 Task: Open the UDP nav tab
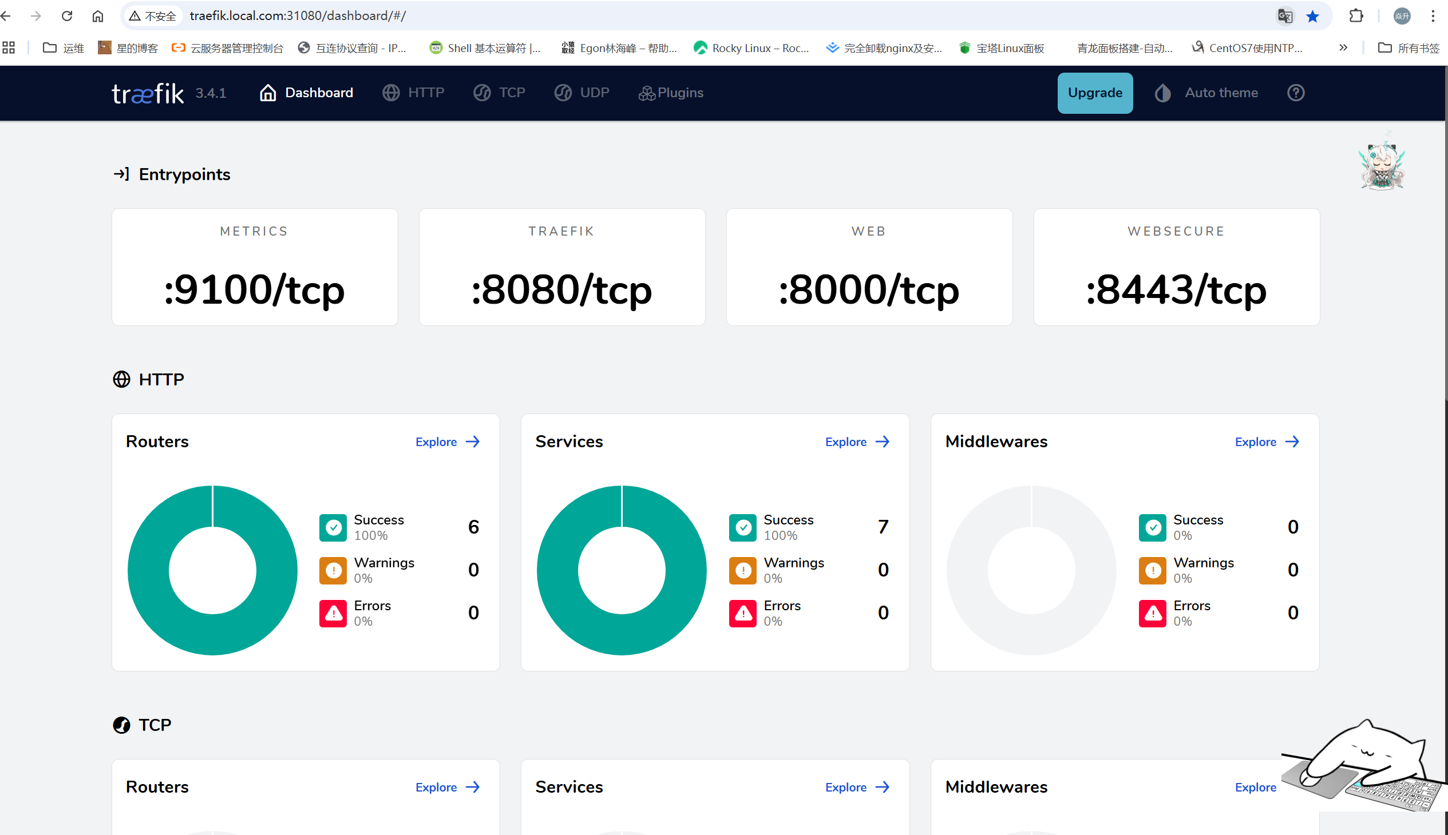pos(581,93)
